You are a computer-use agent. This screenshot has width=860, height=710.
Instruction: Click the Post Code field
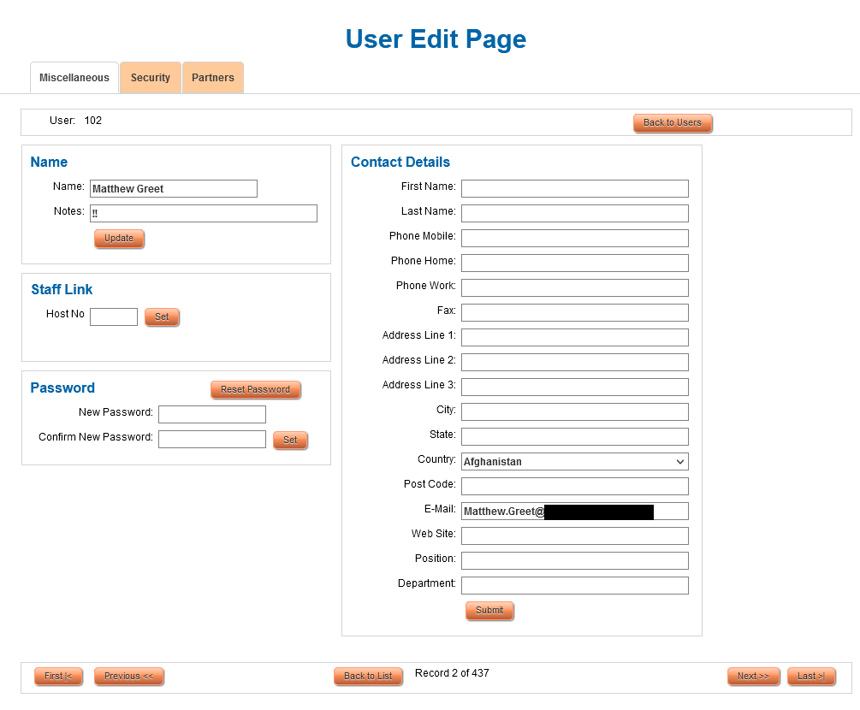point(574,487)
